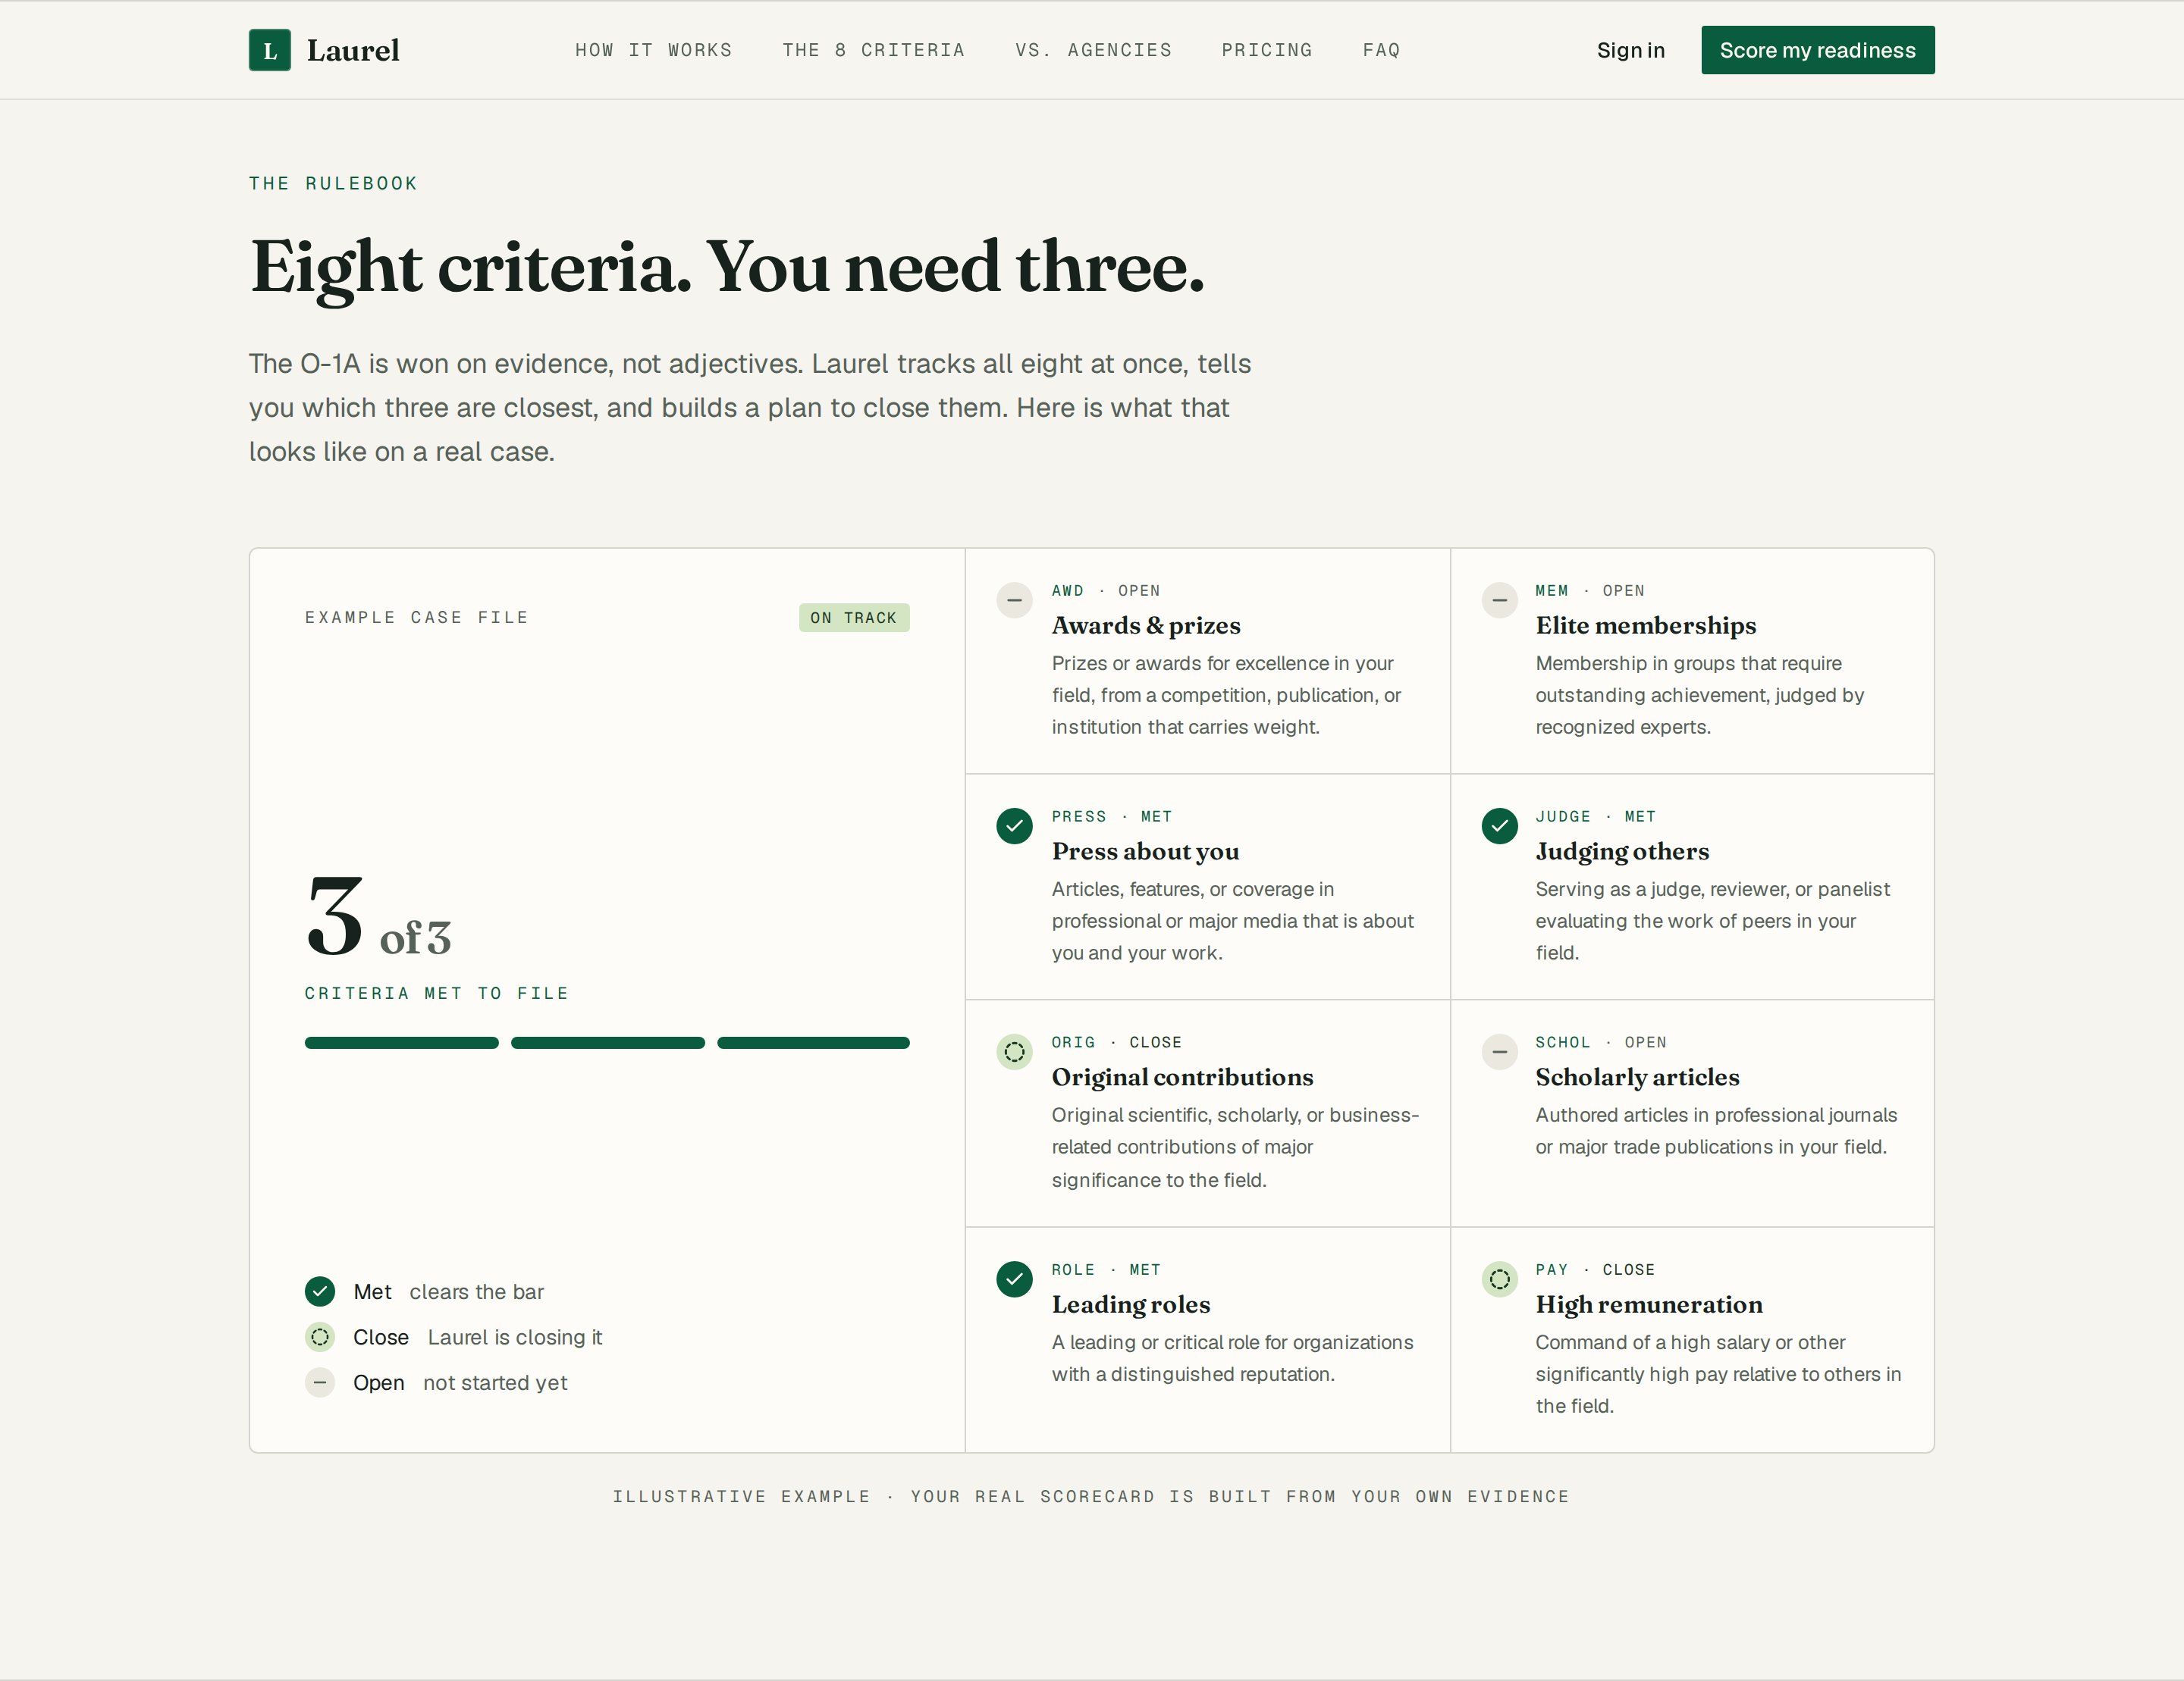Click the MEM · OPEN label
The image size is (2184, 1681).
(x=1589, y=590)
